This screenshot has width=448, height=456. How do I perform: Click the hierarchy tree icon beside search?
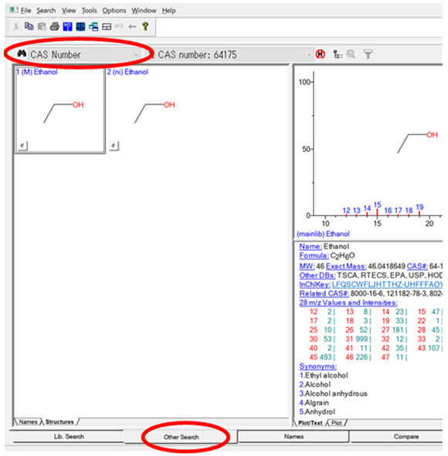point(338,54)
